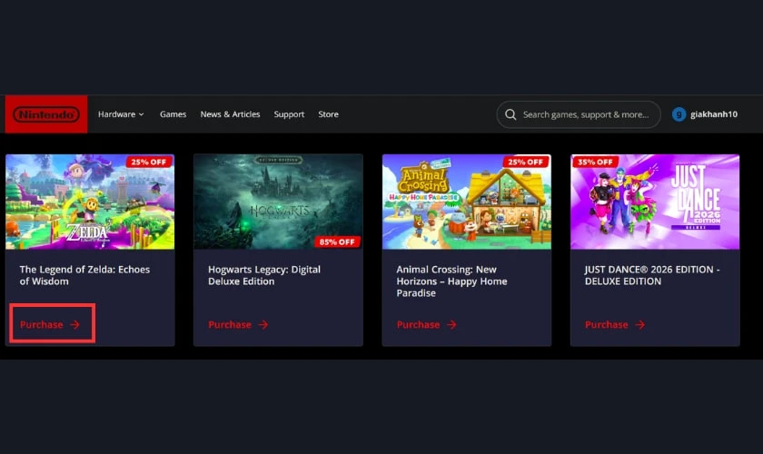763x454 pixels.
Task: Open the Store menu item
Action: [x=329, y=114]
